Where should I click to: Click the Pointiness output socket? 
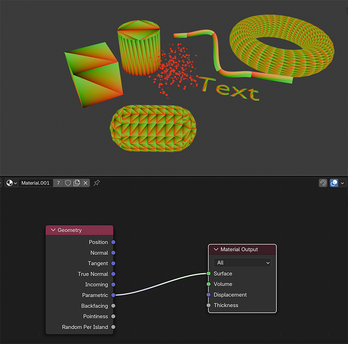(113, 316)
